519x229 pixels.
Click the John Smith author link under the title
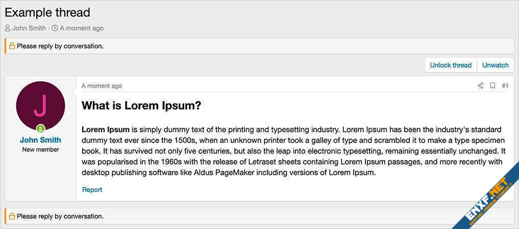(x=29, y=28)
